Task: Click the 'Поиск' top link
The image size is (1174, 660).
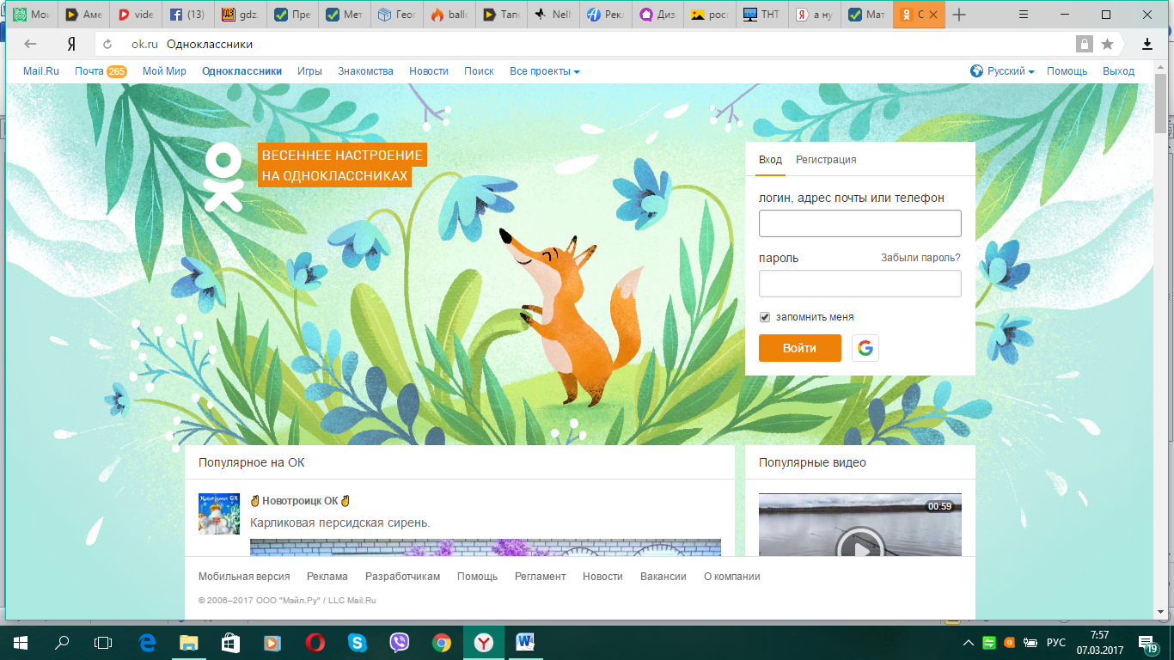Action: (x=479, y=71)
